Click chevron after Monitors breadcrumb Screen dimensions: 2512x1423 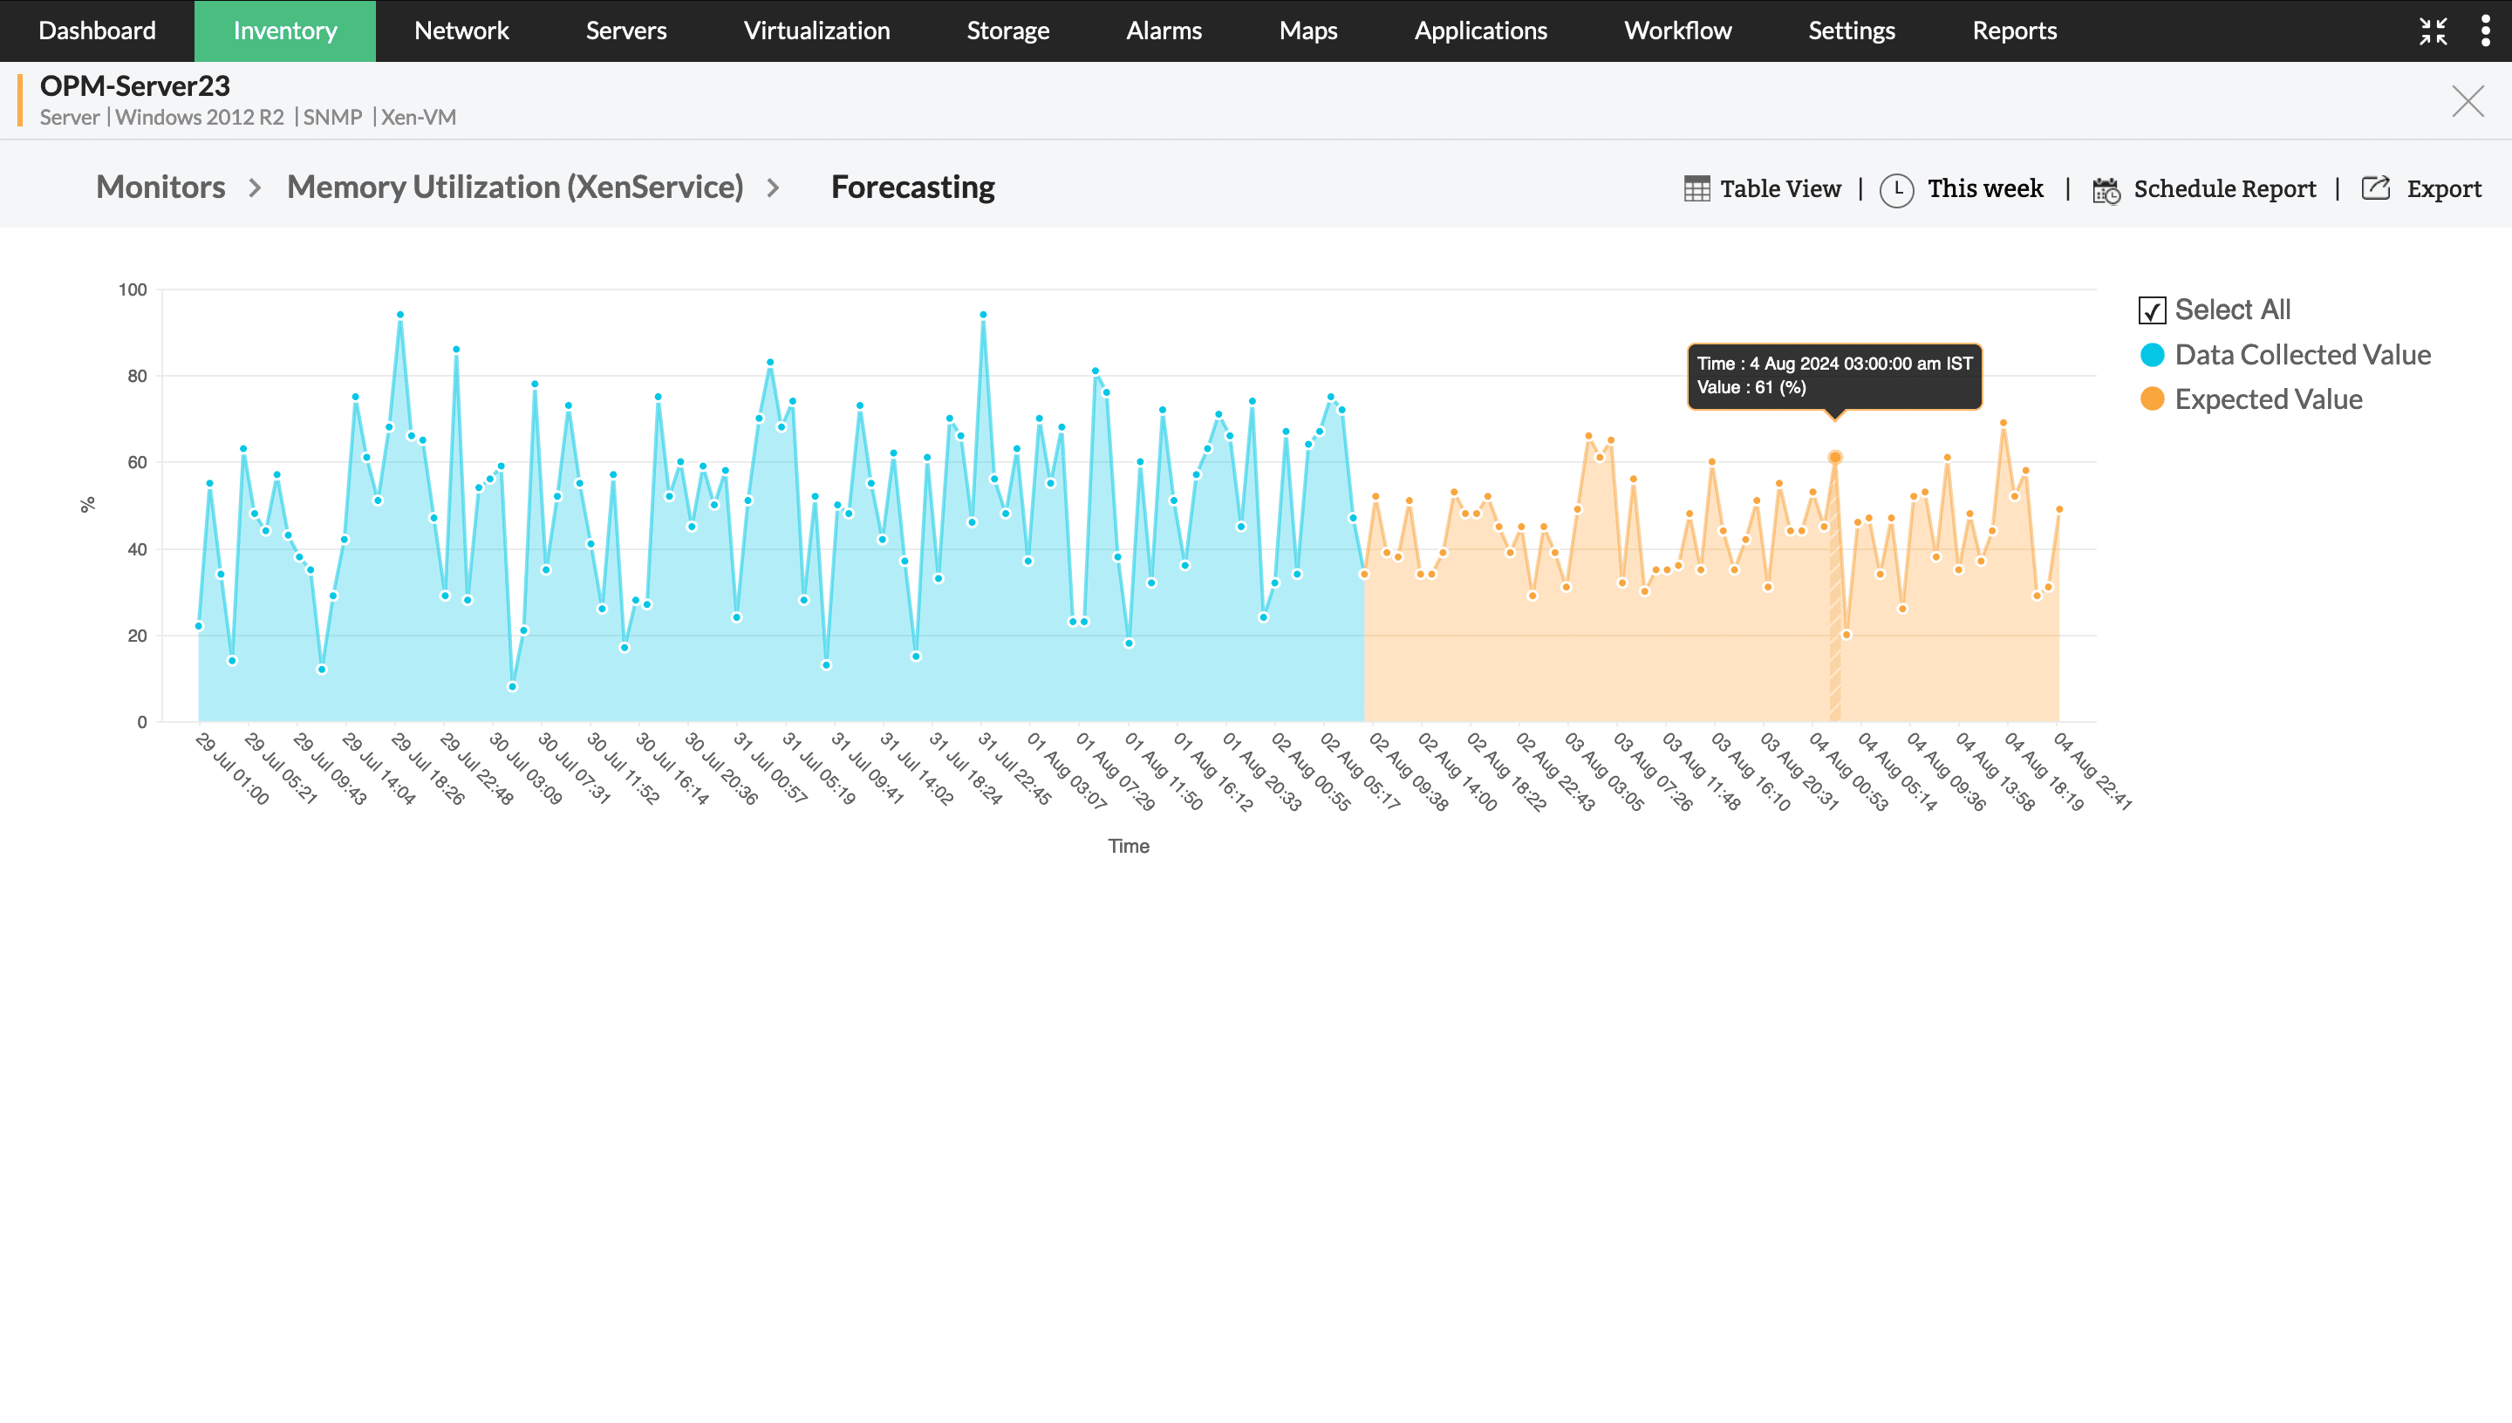click(x=255, y=187)
